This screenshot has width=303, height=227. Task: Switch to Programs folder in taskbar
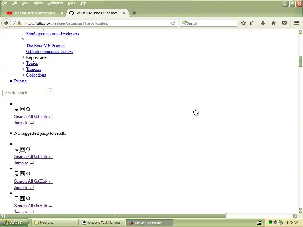[55, 223]
